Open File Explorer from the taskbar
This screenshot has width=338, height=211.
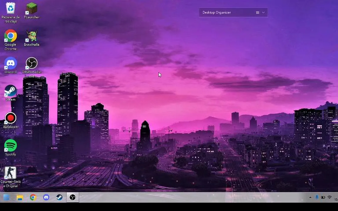(20, 197)
